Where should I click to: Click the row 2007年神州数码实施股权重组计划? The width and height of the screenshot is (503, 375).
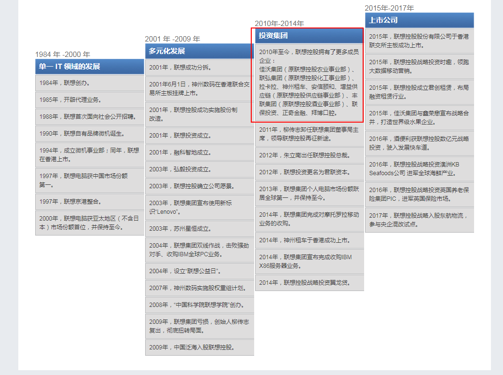[200, 288]
